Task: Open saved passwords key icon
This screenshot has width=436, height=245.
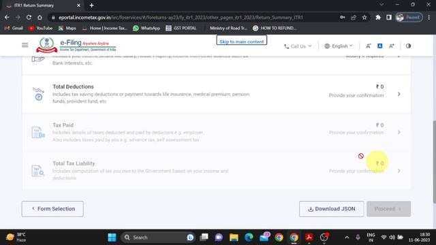Action: [x=343, y=17]
